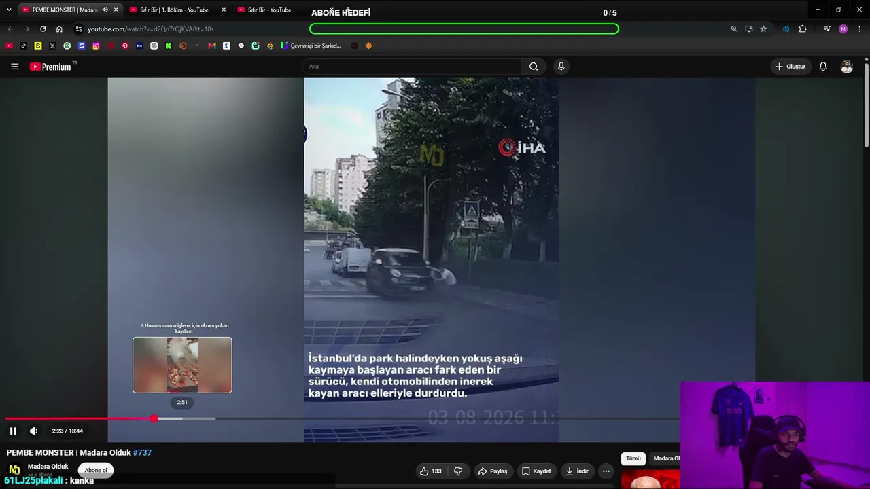The width and height of the screenshot is (870, 489).
Task: Click the seek preview thumbnail at 2:51
Action: point(182,365)
